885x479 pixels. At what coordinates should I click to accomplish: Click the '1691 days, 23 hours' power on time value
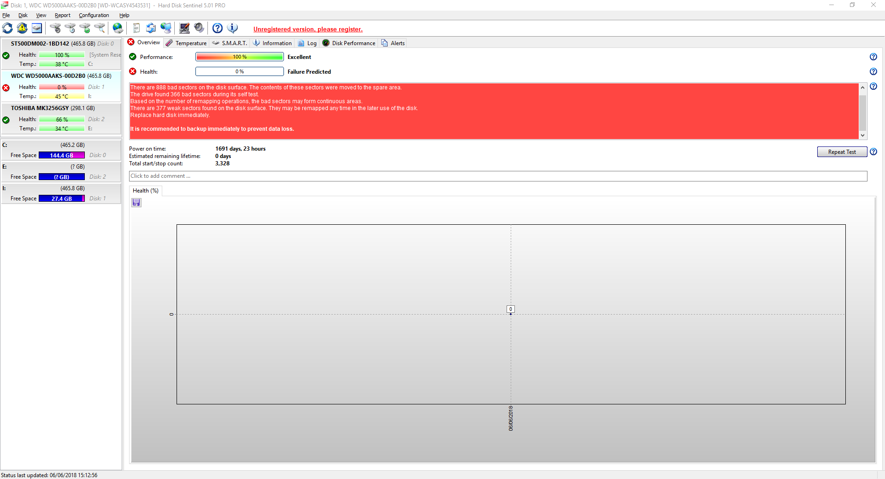[x=241, y=149]
